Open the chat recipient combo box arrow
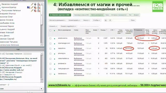Screen dimensions: 166x93 pos(41,89)
